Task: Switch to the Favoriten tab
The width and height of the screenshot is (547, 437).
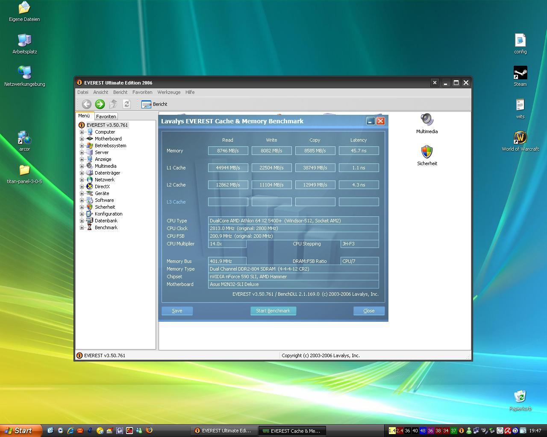Action: (x=106, y=117)
